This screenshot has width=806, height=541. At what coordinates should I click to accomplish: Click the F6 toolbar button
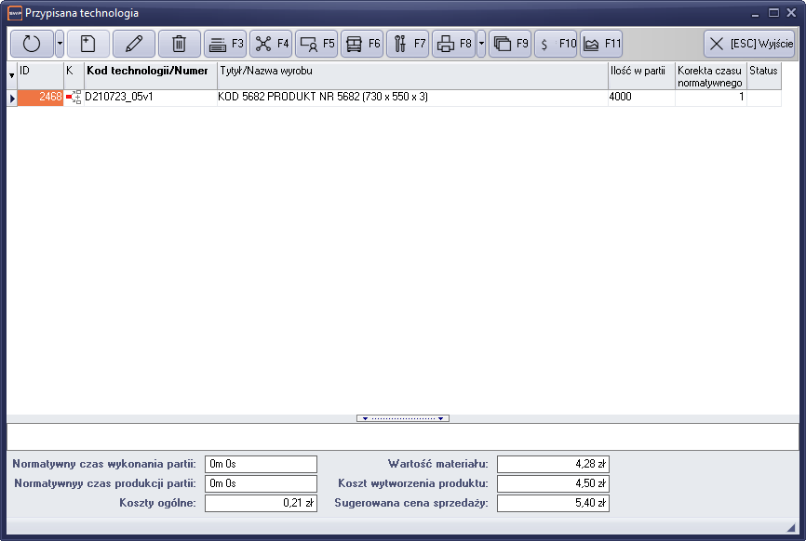click(362, 44)
